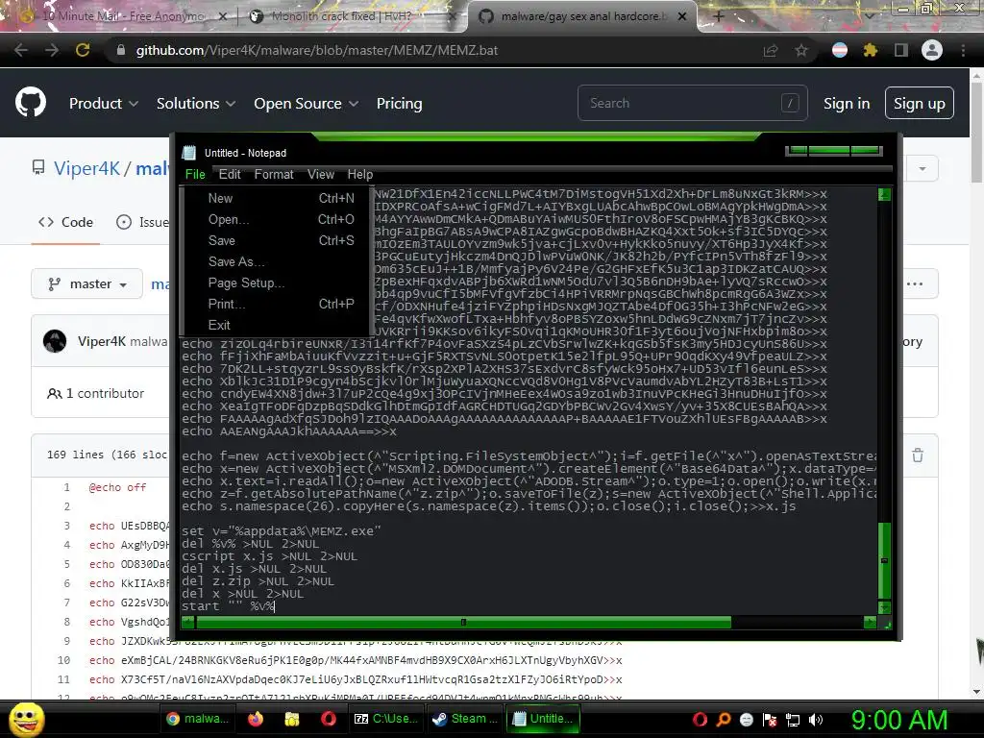The width and height of the screenshot is (984, 738).
Task: Choose Open... from File menu
Action: pyautogui.click(x=276, y=220)
